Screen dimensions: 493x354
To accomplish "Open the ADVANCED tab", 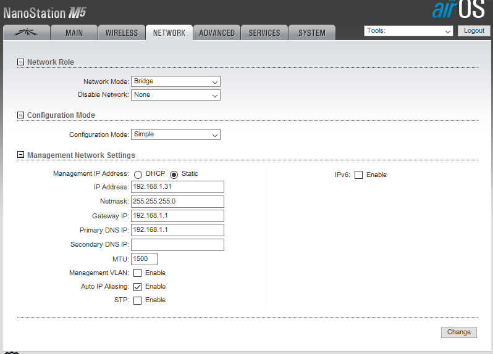I will [x=217, y=33].
